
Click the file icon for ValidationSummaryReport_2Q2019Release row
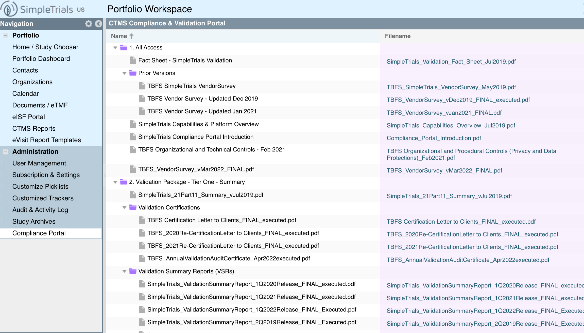pos(142,322)
